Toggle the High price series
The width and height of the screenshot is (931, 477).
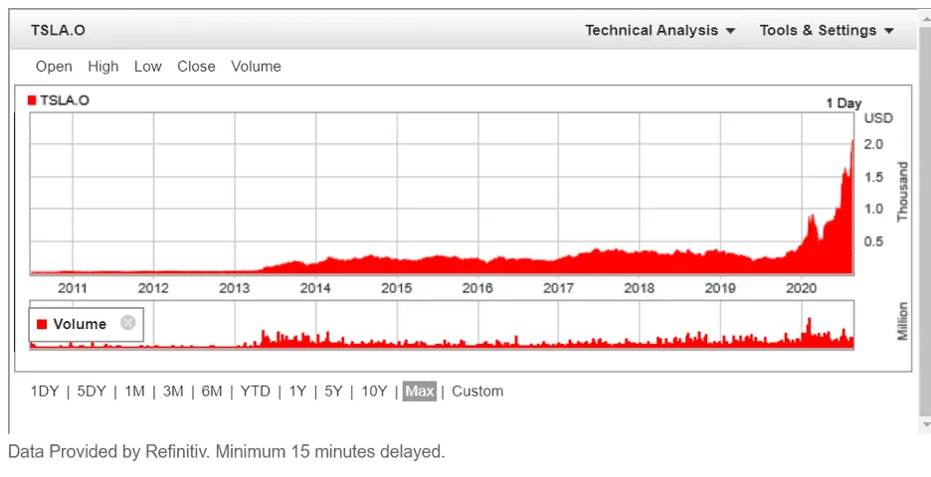click(102, 67)
